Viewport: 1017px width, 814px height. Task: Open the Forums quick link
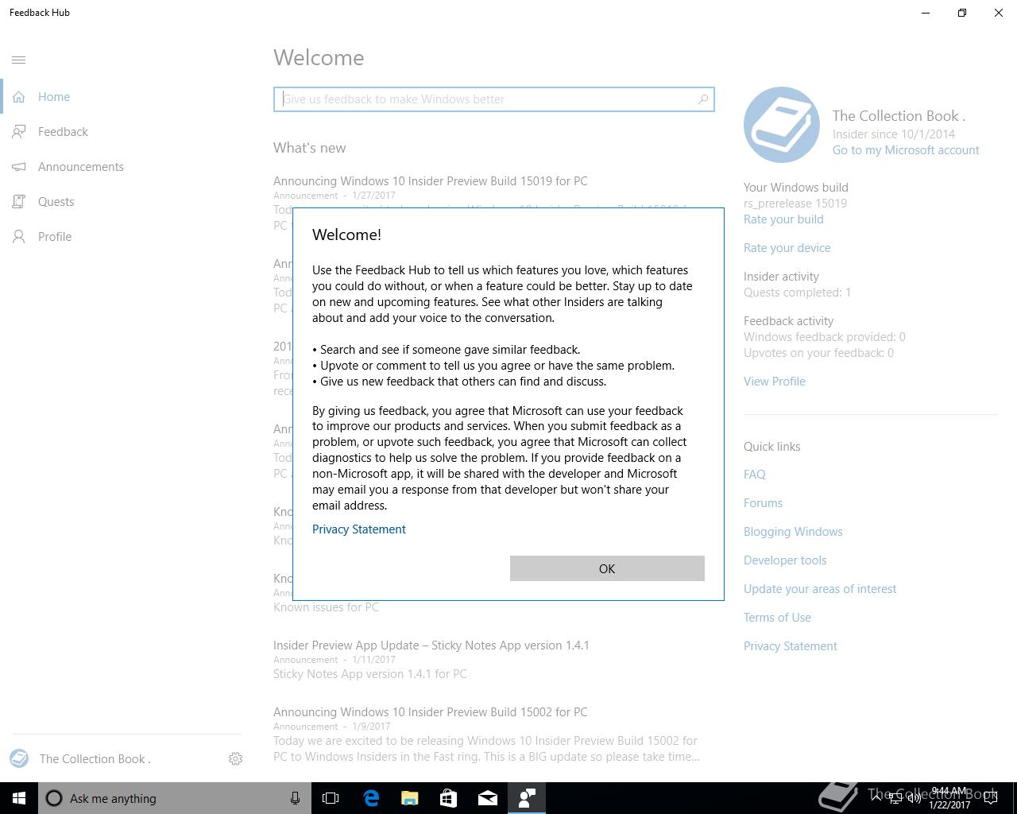coord(764,503)
